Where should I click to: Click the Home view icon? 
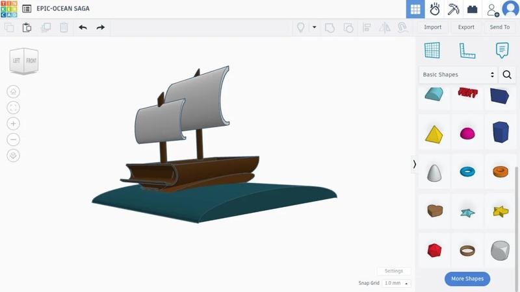[13, 91]
